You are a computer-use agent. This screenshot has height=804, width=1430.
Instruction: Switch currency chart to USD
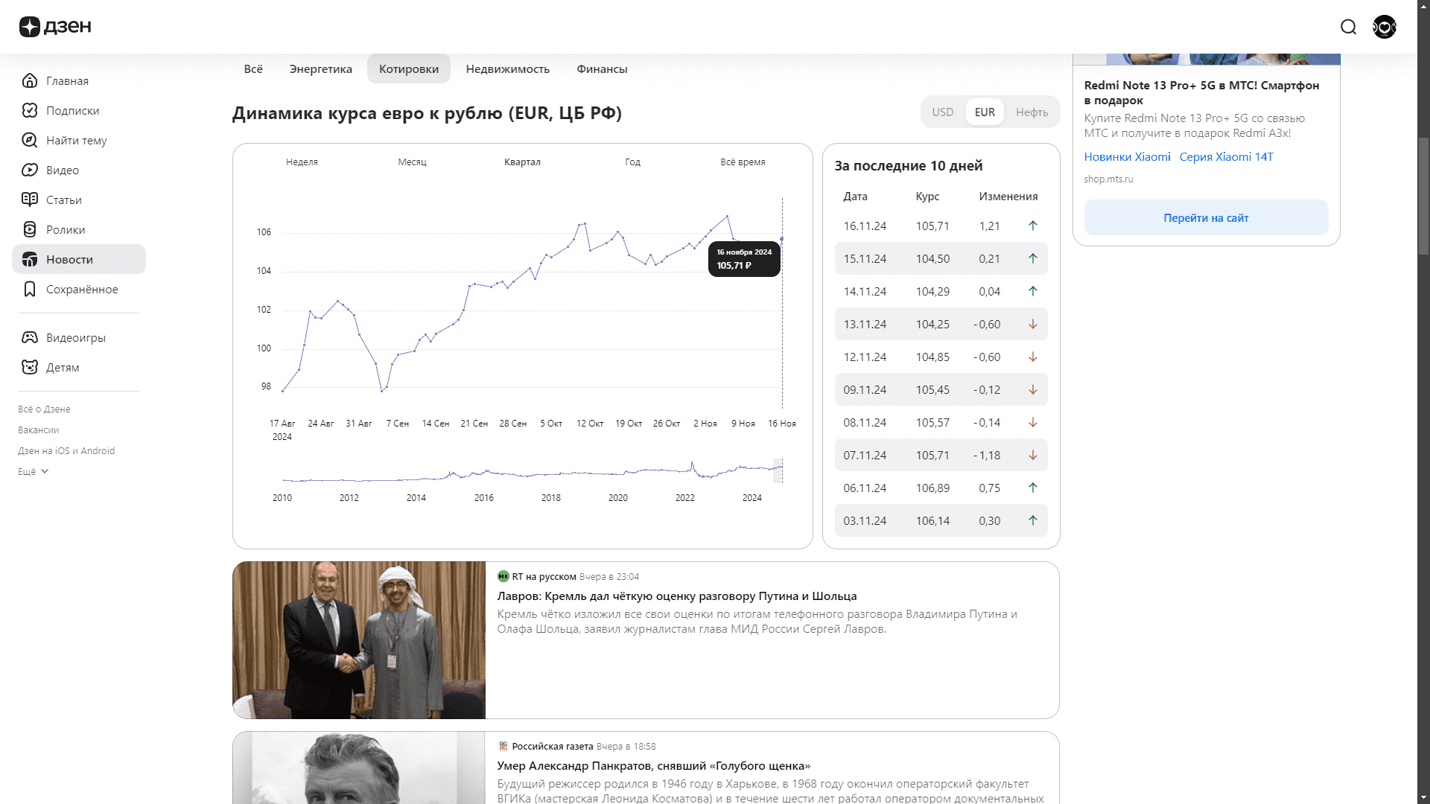tap(942, 112)
